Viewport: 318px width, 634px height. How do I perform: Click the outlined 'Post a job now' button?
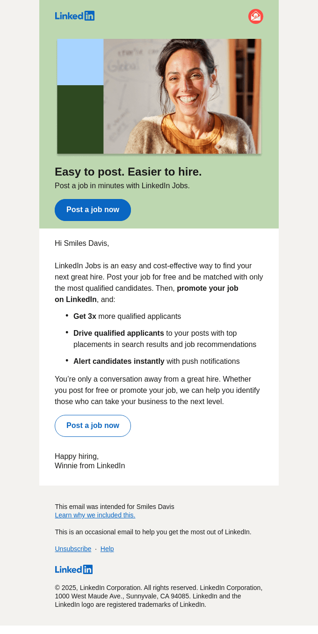click(x=93, y=426)
